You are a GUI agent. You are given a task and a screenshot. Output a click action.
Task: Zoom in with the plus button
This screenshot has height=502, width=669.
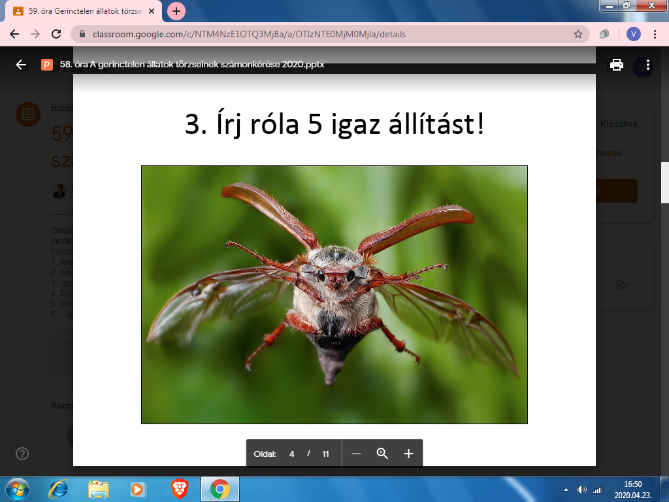click(408, 454)
